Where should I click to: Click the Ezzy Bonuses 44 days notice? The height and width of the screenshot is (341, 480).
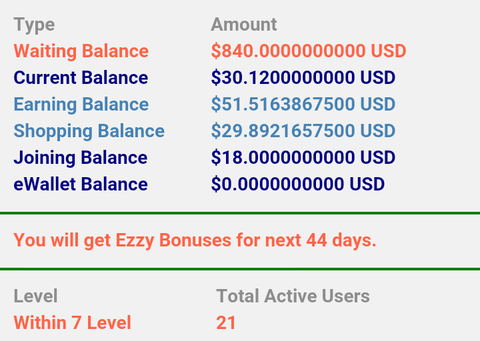195,240
